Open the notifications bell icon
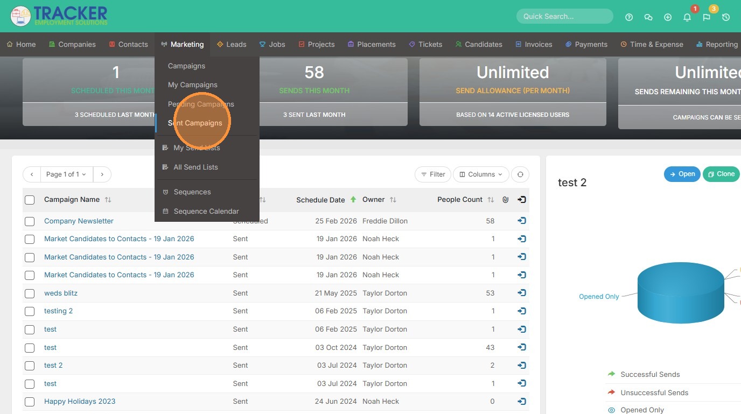Screen dimensions: 741x414 687,17
